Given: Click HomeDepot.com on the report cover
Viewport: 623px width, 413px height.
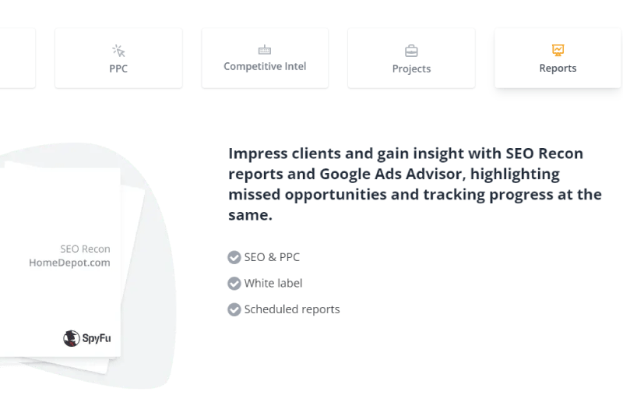Looking at the screenshot, I should (69, 263).
